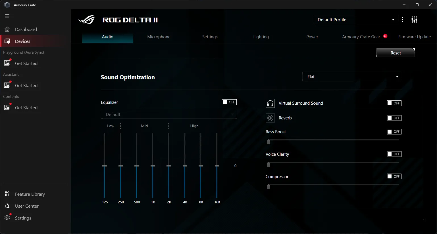Click the Sound Optimization heading
This screenshot has height=234, width=437.
(x=128, y=77)
